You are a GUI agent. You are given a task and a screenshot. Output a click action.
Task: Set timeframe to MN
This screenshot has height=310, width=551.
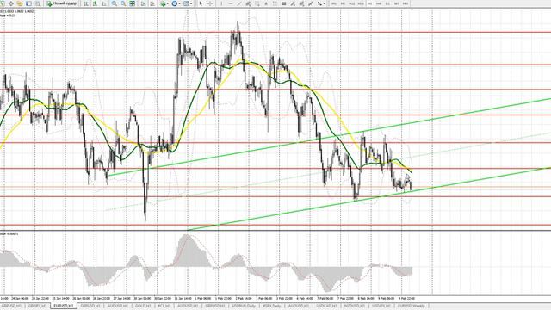click(406, 3)
